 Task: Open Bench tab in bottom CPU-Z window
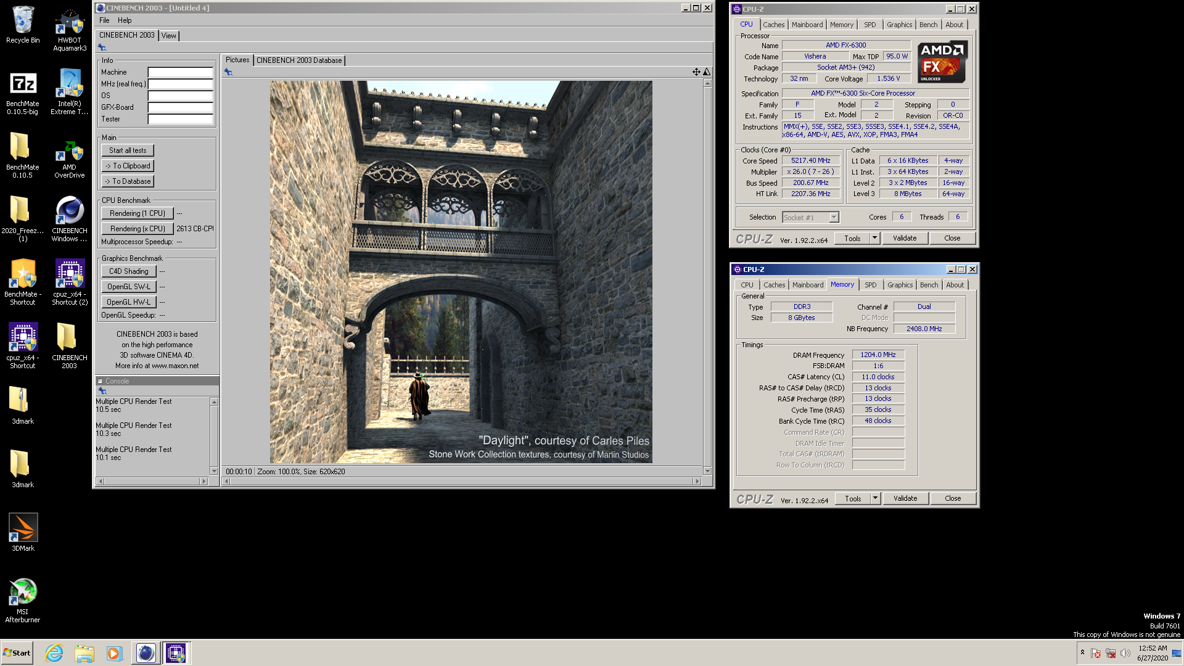pos(929,285)
